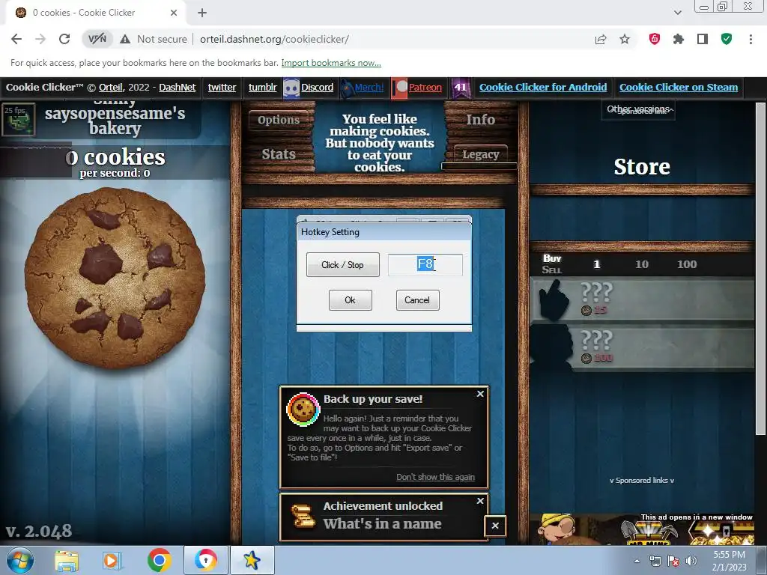Screen dimensions: 767x575
Task: Open the green shield extension
Action: 727,39
